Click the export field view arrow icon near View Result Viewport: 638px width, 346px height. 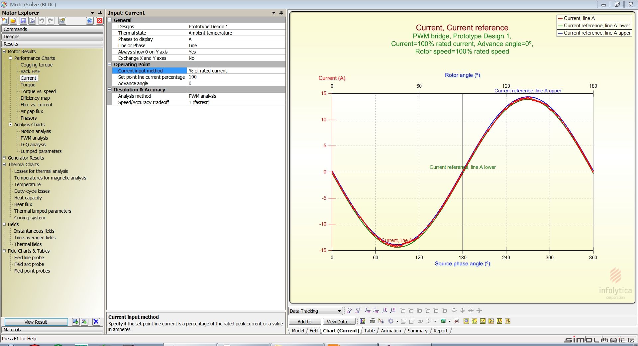[76, 322]
